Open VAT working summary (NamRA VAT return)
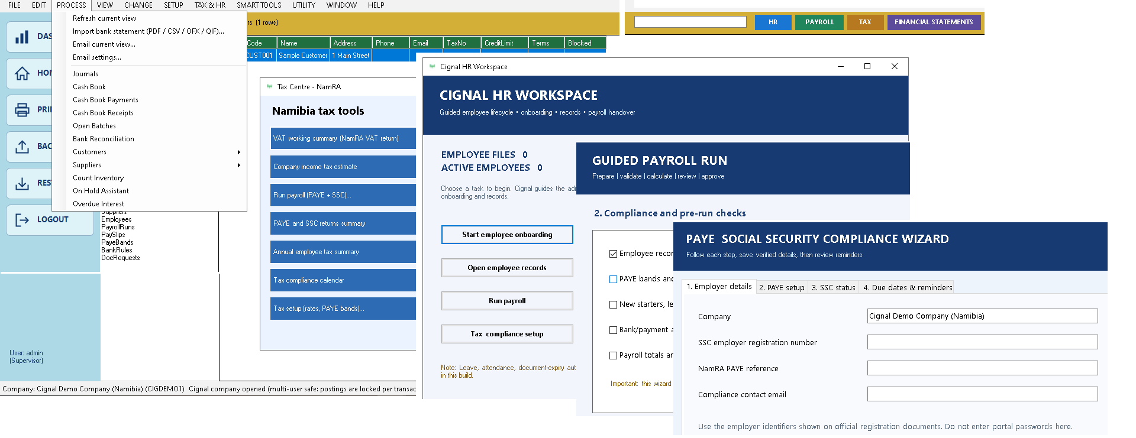The image size is (1136, 438). point(343,138)
